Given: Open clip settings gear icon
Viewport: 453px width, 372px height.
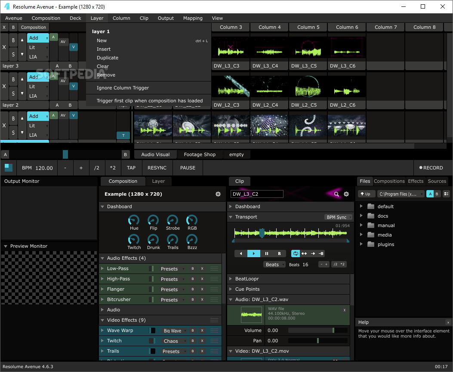Looking at the screenshot, I should click(346, 194).
